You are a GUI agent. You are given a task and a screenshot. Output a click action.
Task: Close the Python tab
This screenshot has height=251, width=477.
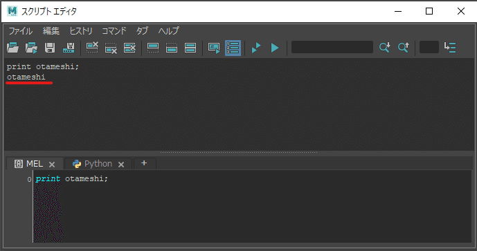[x=121, y=165]
